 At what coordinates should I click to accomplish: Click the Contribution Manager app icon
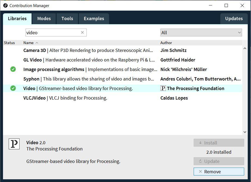point(5,5)
